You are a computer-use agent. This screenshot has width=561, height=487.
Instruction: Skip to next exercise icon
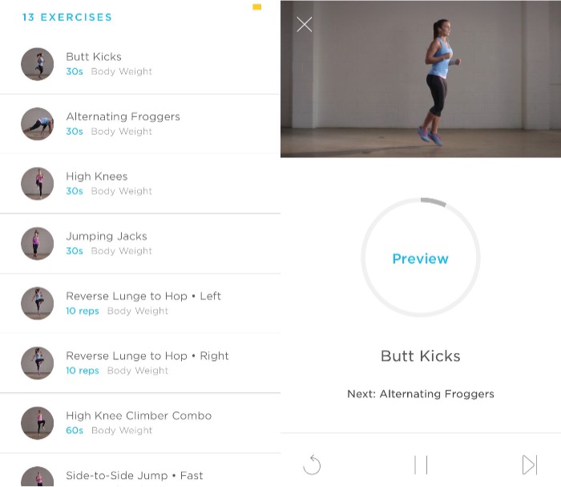tap(530, 465)
